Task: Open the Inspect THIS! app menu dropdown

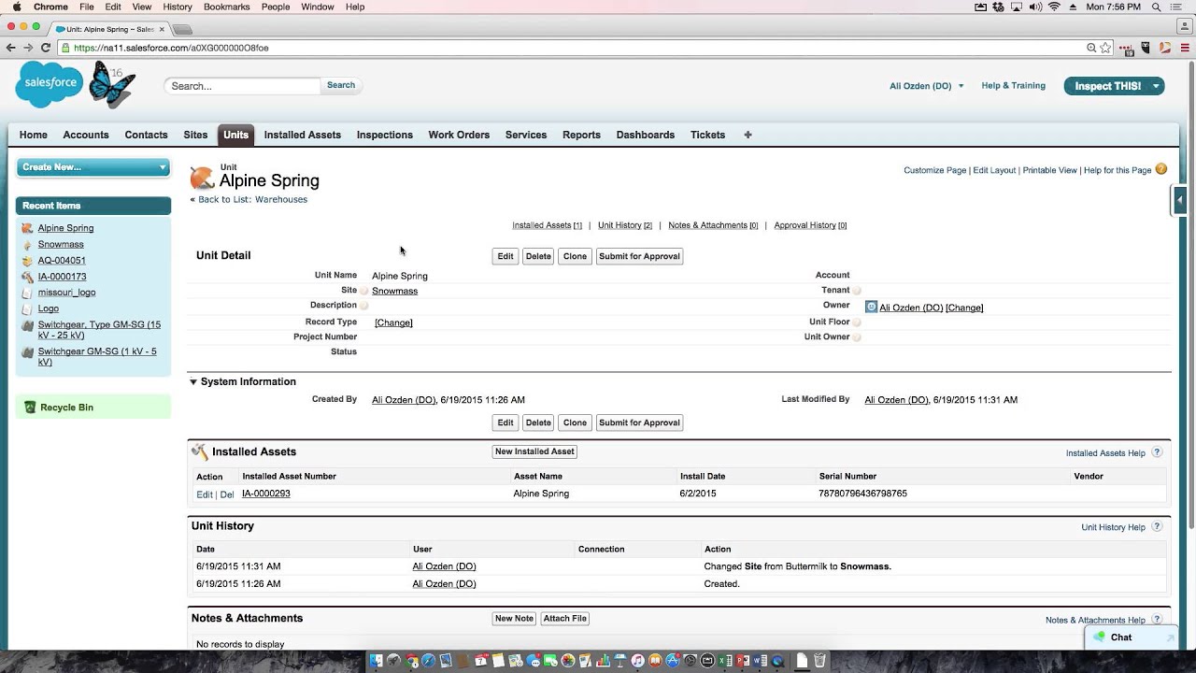Action: pyautogui.click(x=1157, y=86)
